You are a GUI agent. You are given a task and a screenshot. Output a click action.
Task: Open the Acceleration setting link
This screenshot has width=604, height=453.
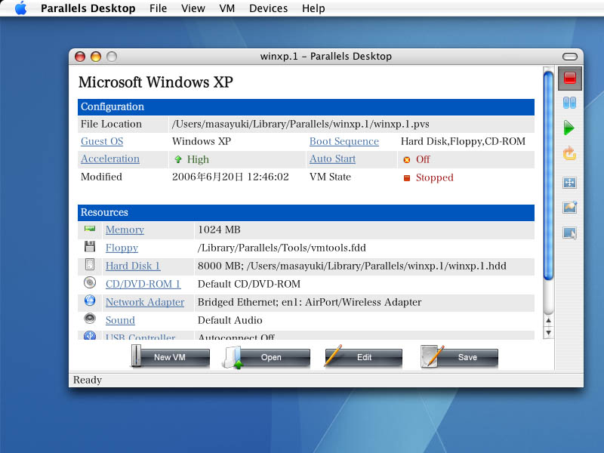(x=110, y=159)
